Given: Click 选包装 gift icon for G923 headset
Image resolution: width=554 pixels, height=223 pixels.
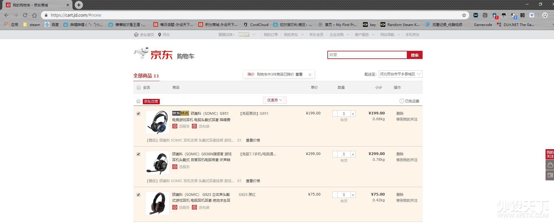Looking at the screenshot, I should pos(194,208).
